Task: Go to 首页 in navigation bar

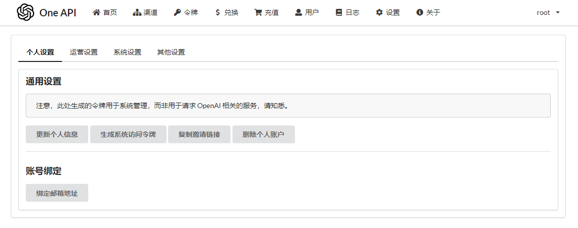Action: coord(105,12)
